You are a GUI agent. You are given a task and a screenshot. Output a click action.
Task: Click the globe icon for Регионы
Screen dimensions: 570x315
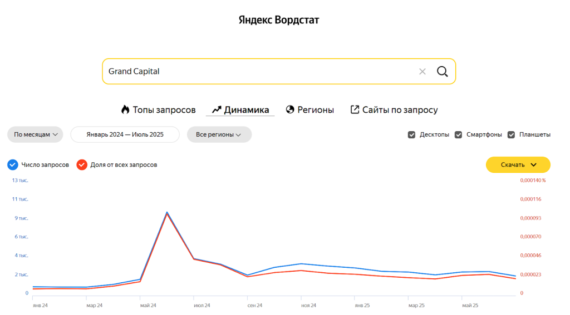(290, 109)
